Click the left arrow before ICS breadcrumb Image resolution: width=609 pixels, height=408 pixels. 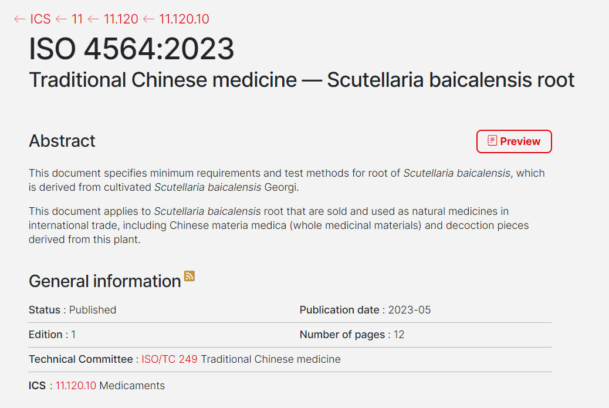tap(20, 19)
